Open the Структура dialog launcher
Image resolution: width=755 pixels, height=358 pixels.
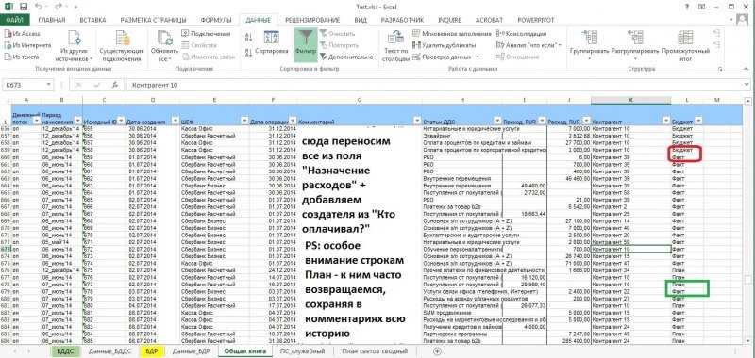tap(719, 69)
